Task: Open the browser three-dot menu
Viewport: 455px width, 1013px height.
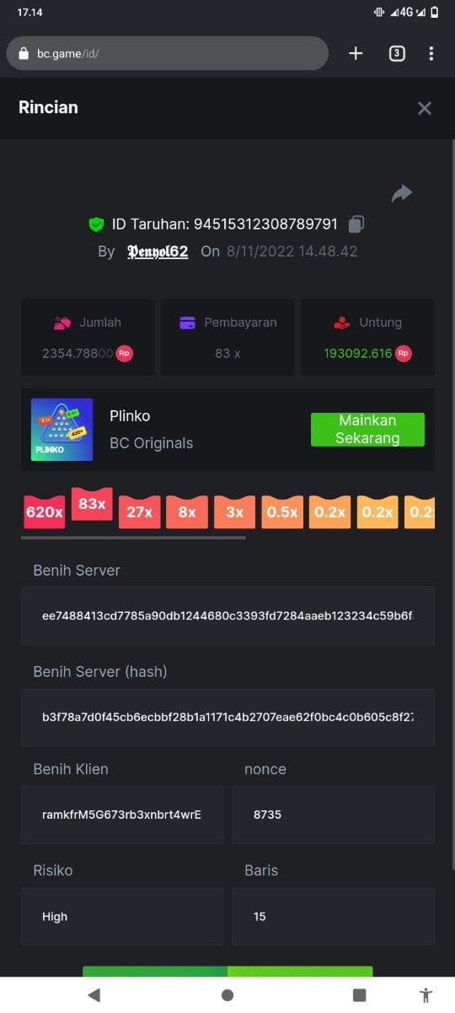Action: coord(431,54)
